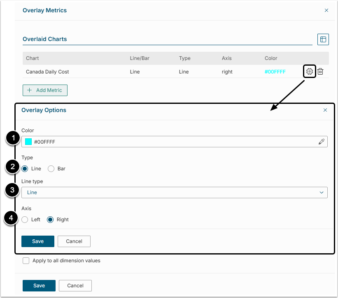This screenshot has width=338, height=298.
Task: Click the table layout icon beside Overlaid Charts
Action: (x=323, y=39)
